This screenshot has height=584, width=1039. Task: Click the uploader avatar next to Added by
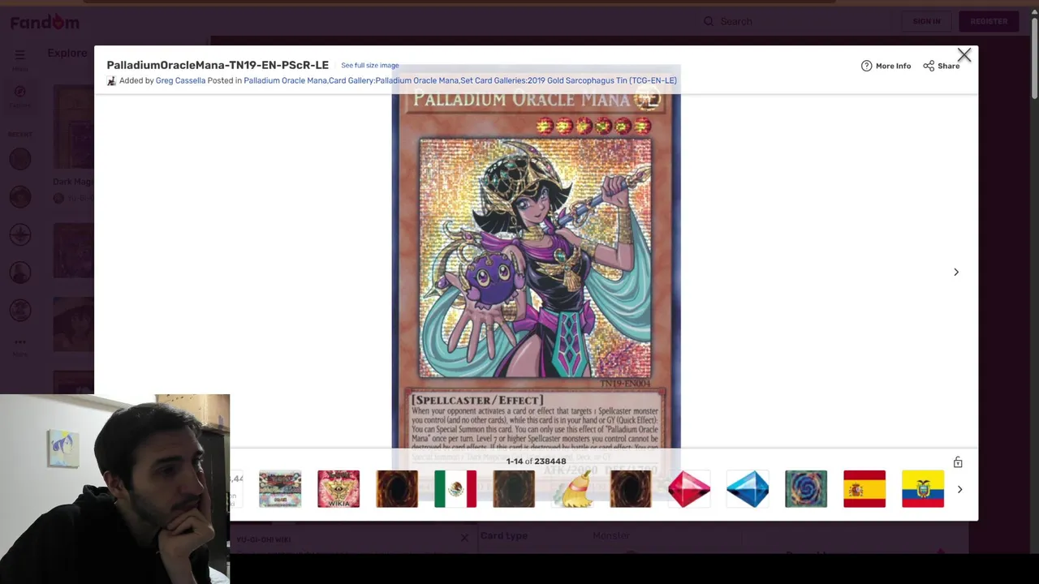point(111,80)
